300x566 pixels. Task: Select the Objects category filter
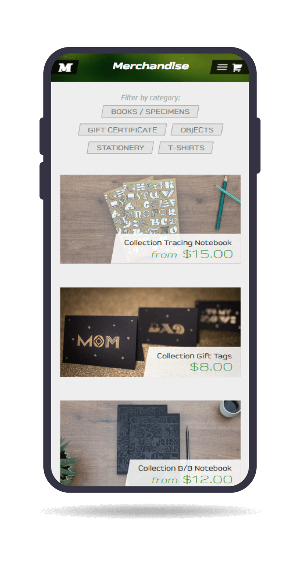(197, 130)
